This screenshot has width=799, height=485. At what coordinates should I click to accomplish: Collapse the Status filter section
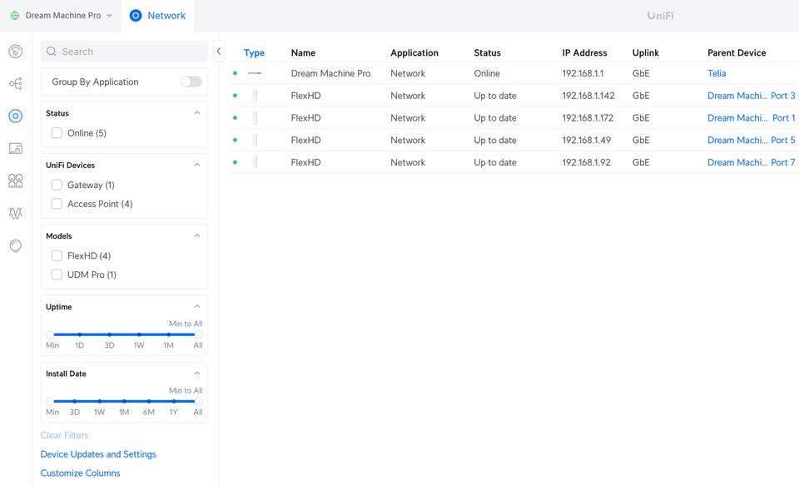(197, 113)
